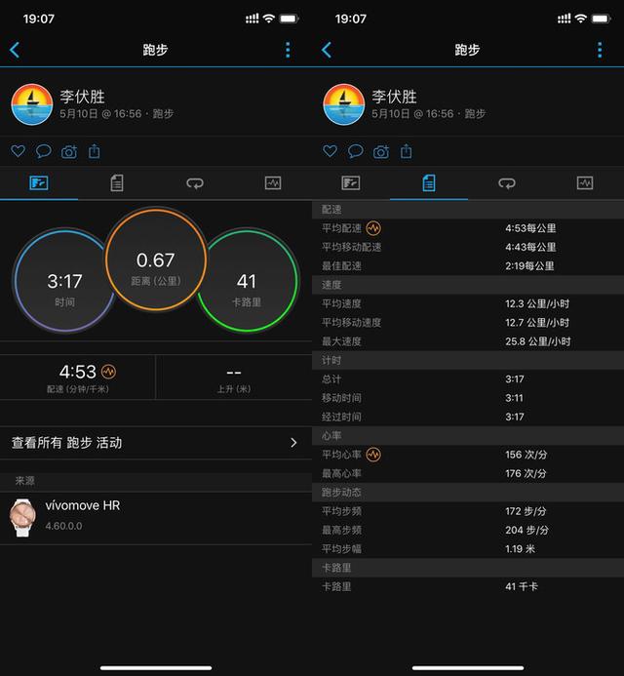Switch to stats tab on left screen
Image resolution: width=624 pixels, height=676 pixels.
coord(117,183)
